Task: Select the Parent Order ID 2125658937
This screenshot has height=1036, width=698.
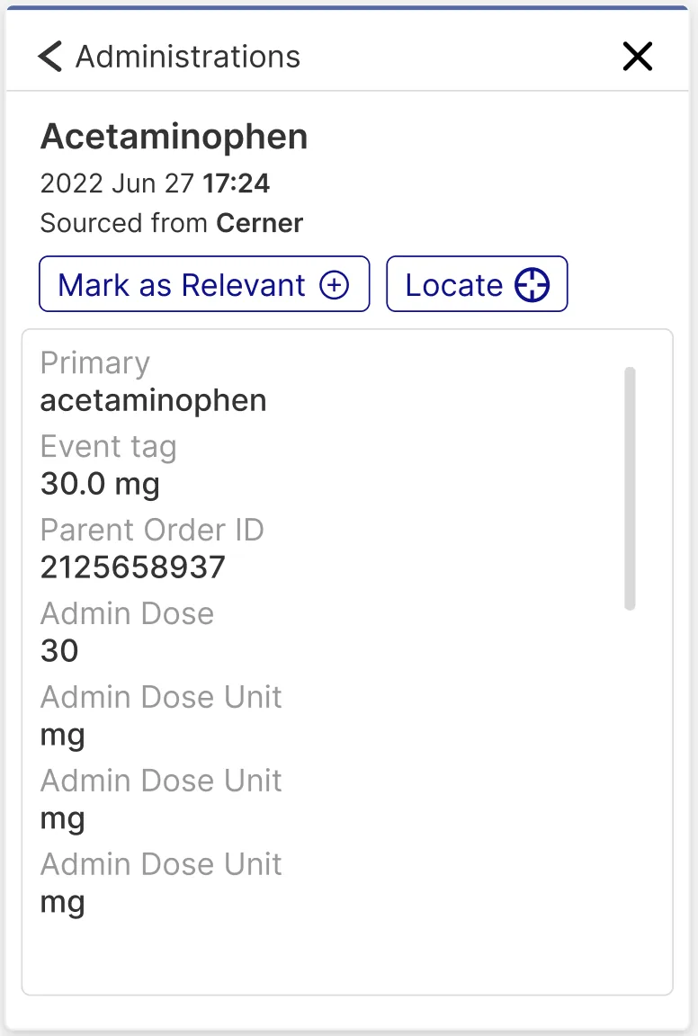Action: 133,567
